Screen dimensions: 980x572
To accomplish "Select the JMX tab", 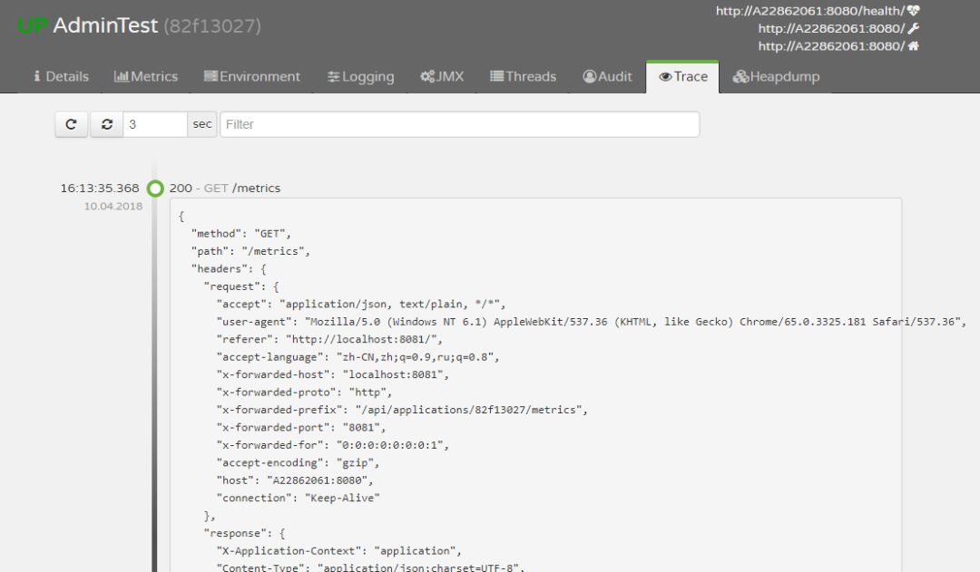I will pos(442,77).
